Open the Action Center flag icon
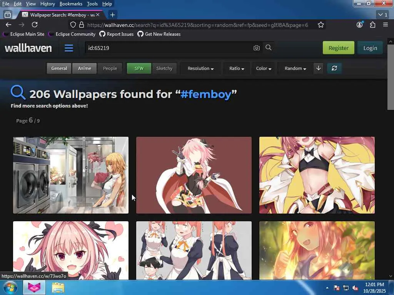This screenshot has height=295, width=394. pyautogui.click(x=337, y=288)
